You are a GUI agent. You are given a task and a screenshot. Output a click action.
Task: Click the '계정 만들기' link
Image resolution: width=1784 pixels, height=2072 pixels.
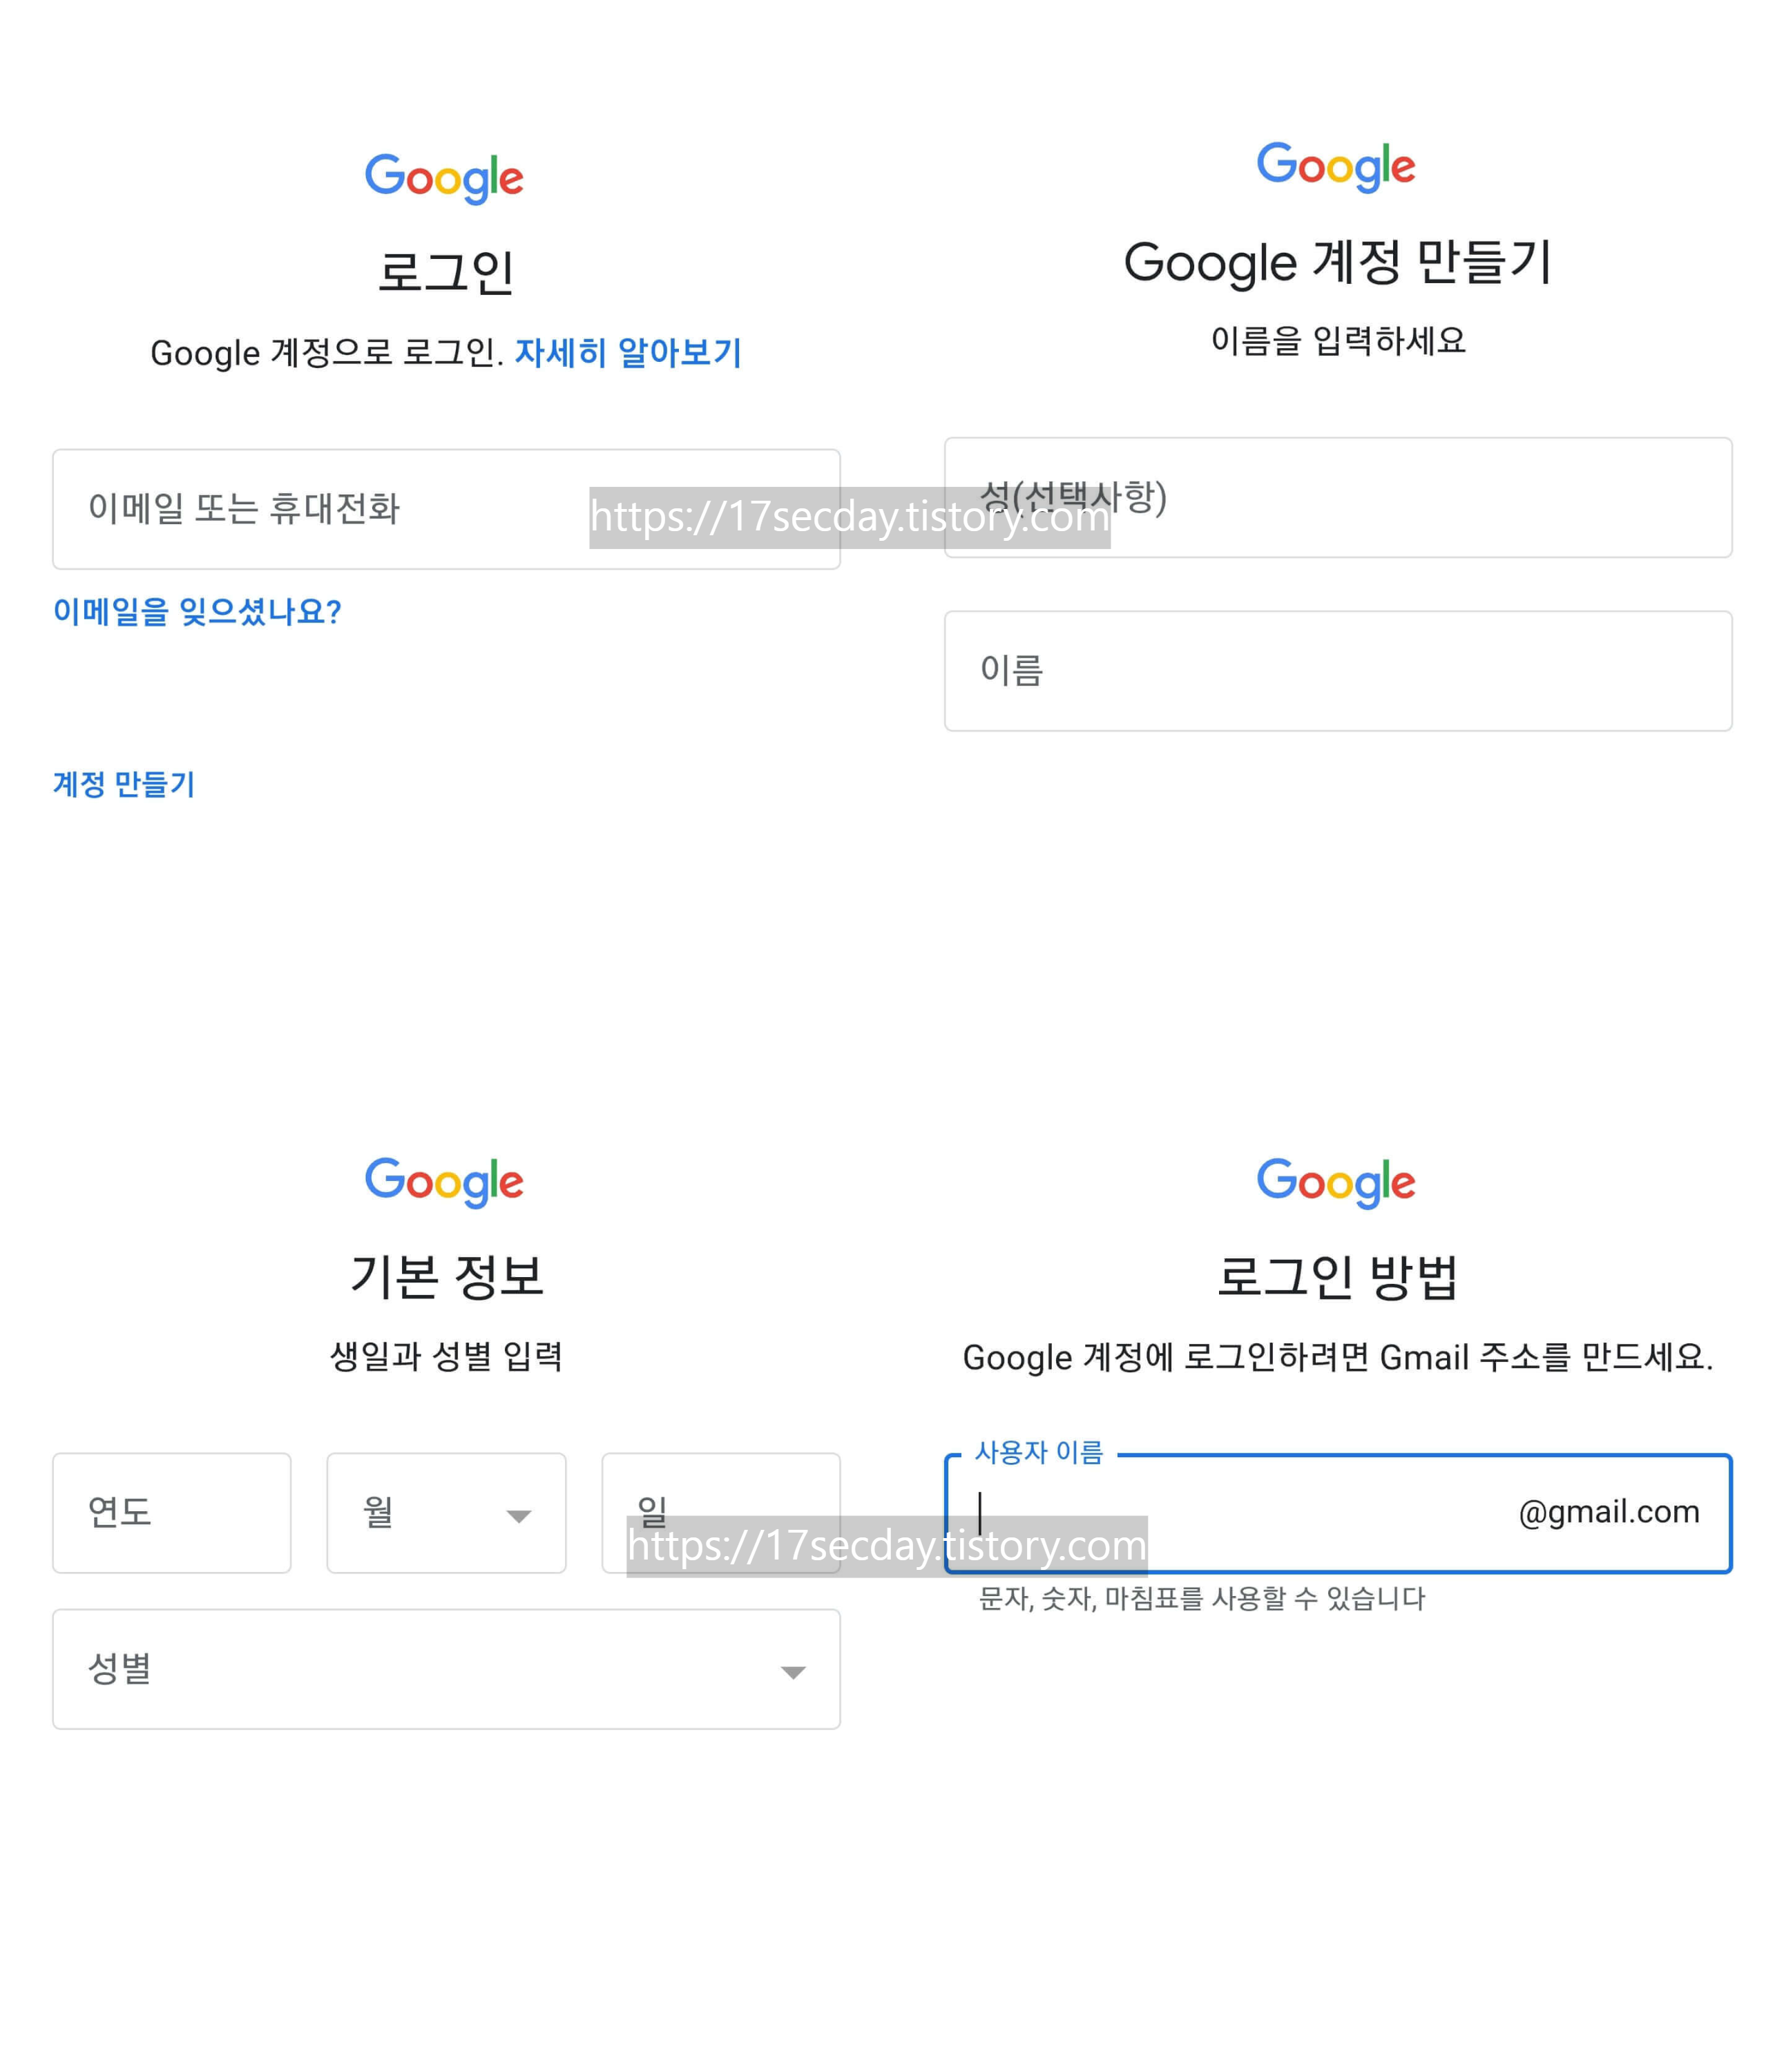(x=124, y=784)
